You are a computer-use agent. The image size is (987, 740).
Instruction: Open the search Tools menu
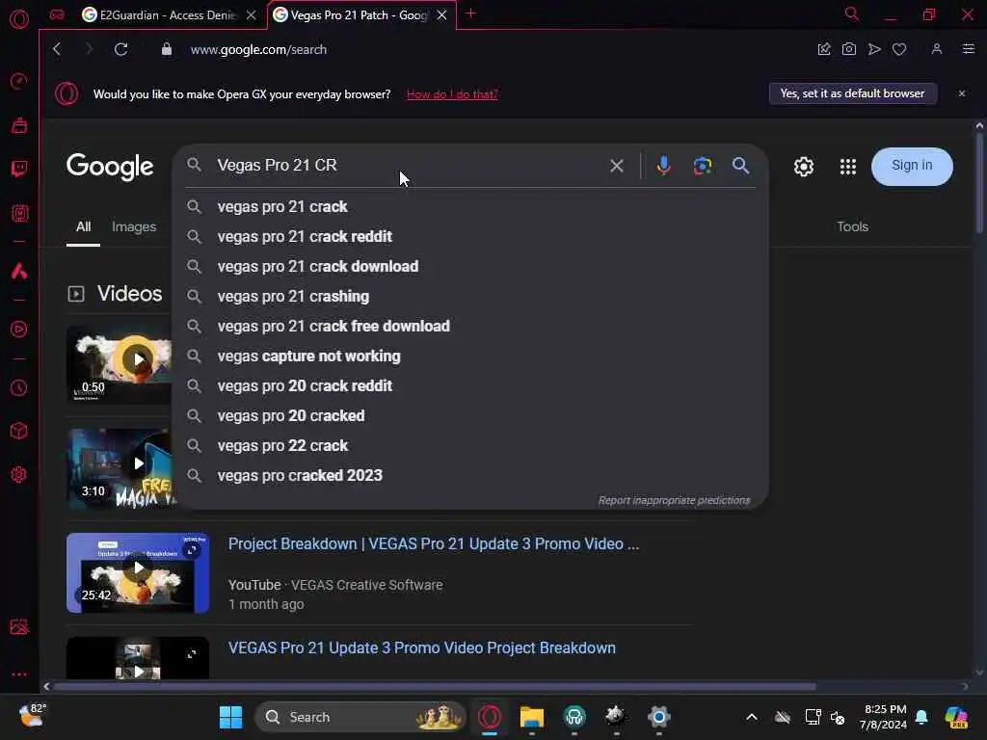852,226
